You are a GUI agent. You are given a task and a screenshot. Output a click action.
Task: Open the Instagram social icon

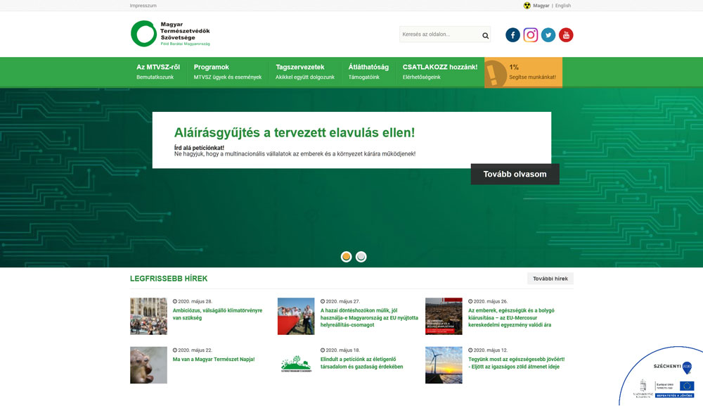pyautogui.click(x=531, y=35)
